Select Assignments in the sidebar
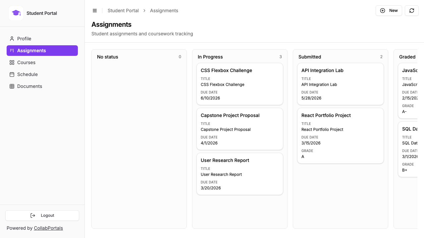 point(42,51)
